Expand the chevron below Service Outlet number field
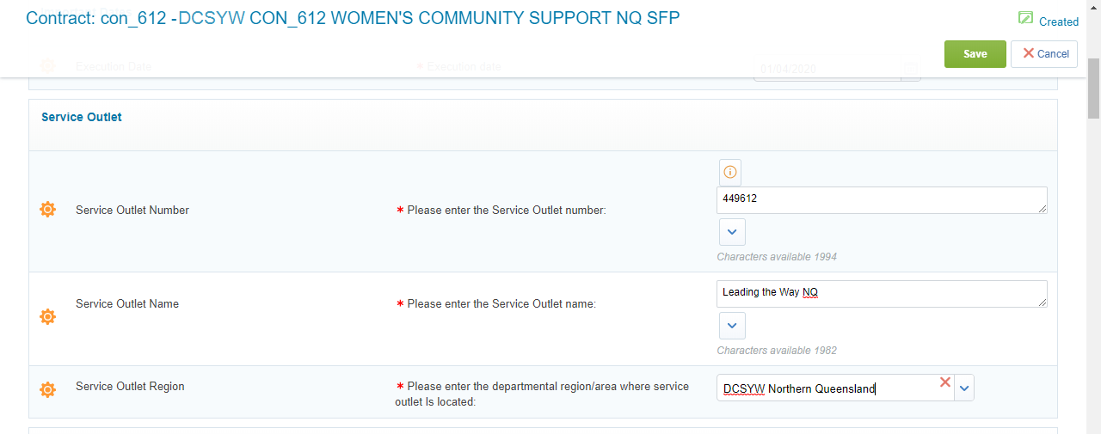Image resolution: width=1101 pixels, height=434 pixels. [732, 232]
